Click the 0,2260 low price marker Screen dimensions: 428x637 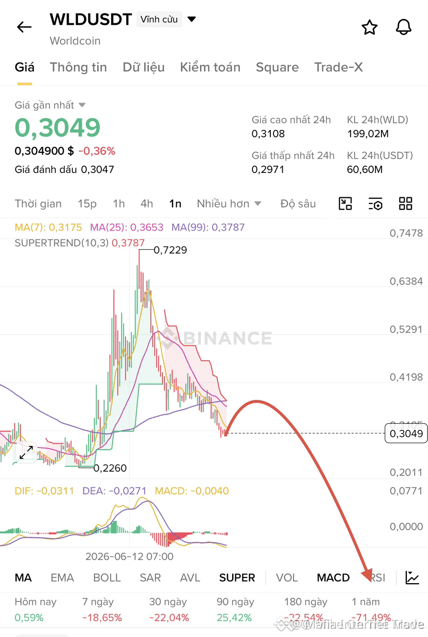click(110, 468)
